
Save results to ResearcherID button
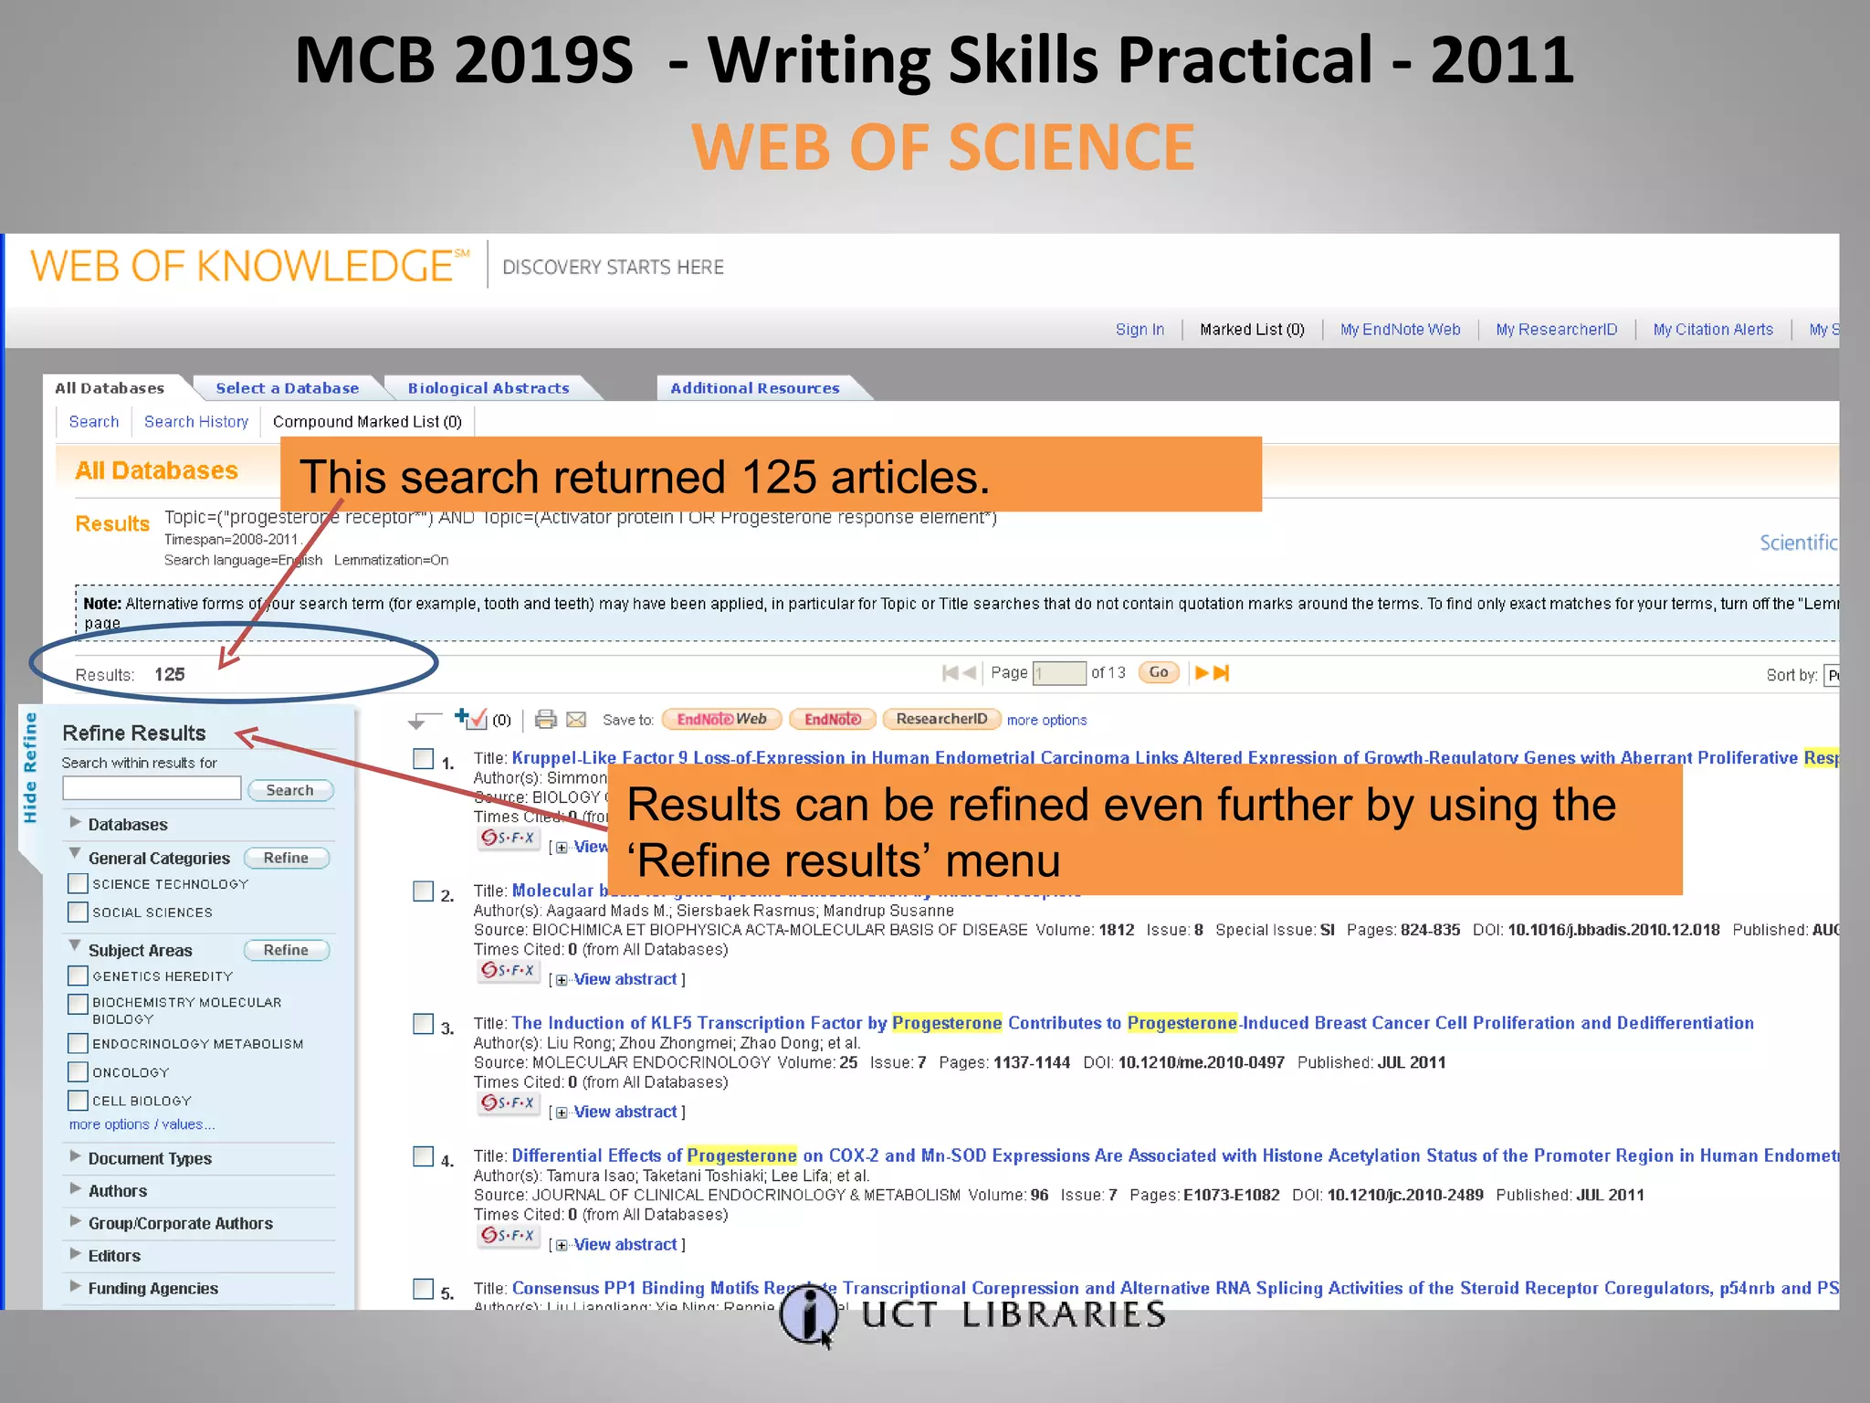click(941, 719)
